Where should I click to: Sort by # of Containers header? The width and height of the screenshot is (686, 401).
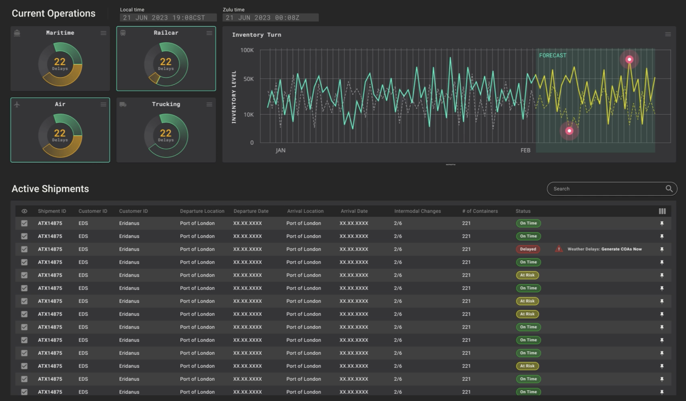480,211
